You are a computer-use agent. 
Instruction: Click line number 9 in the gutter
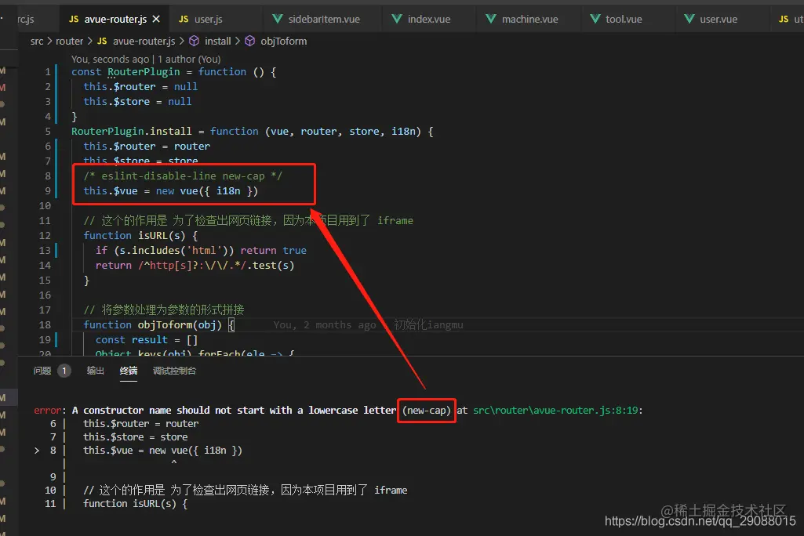coord(48,190)
